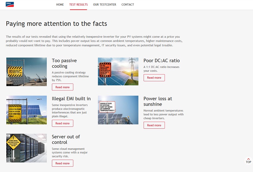This screenshot has width=253, height=172.
Task: Click Read more under Power loss at sunshine
Action: point(154,125)
